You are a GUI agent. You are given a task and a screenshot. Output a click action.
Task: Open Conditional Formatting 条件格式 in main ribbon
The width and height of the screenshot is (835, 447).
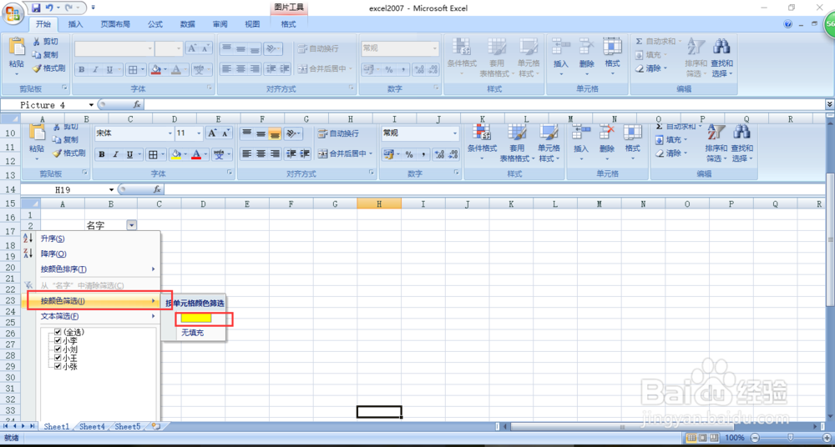point(462,58)
